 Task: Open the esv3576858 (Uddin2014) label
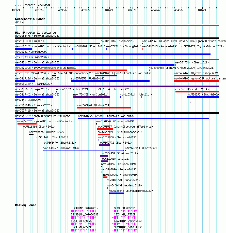(x=88, y=79)
